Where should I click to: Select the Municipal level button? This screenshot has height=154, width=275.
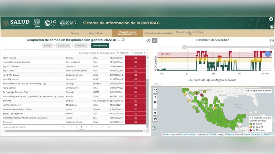click(81, 46)
